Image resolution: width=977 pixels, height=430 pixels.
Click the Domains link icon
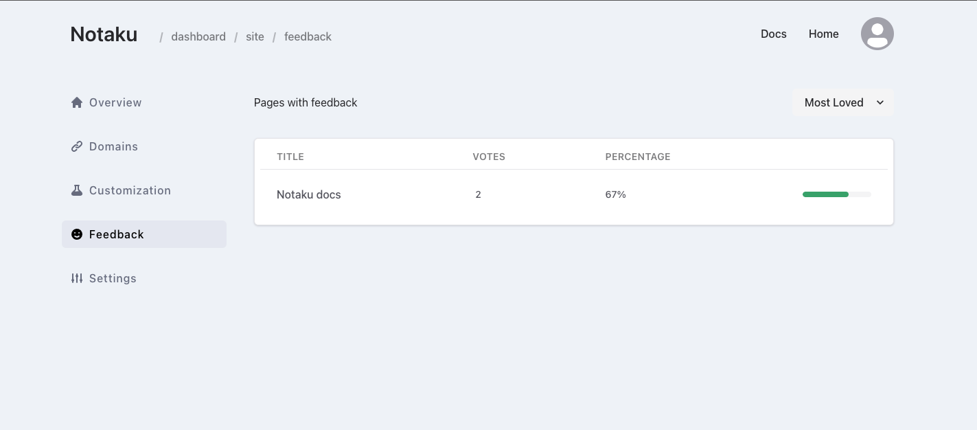click(x=77, y=146)
